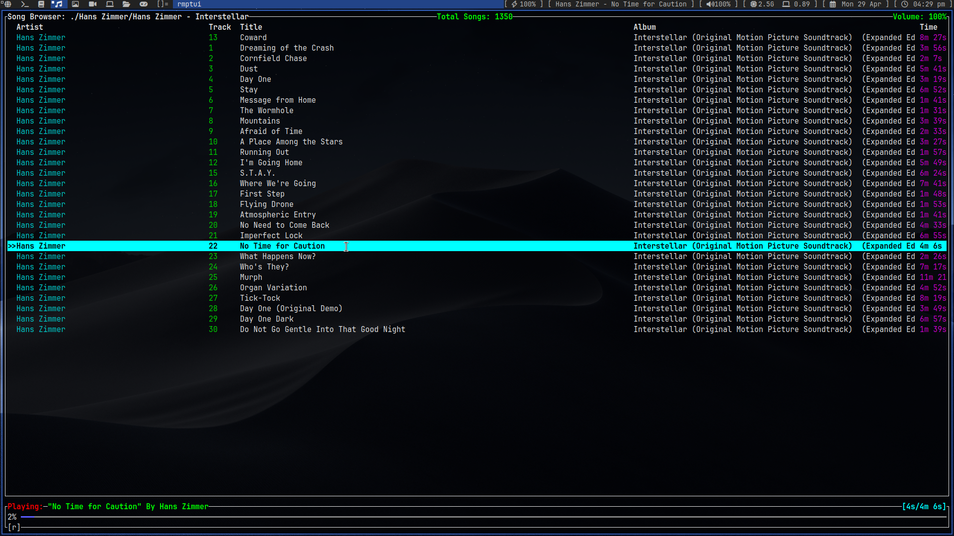Viewport: 954px width, 536px height.
Task: Click the battery percentage indicator
Action: click(x=524, y=4)
